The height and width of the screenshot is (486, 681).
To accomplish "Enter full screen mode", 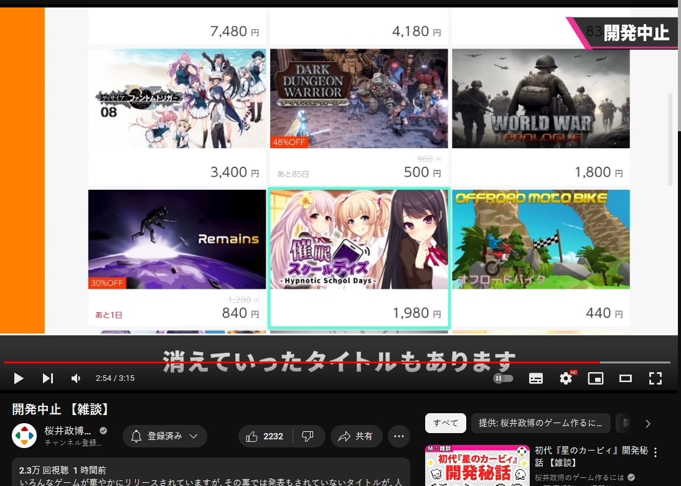I will point(655,378).
